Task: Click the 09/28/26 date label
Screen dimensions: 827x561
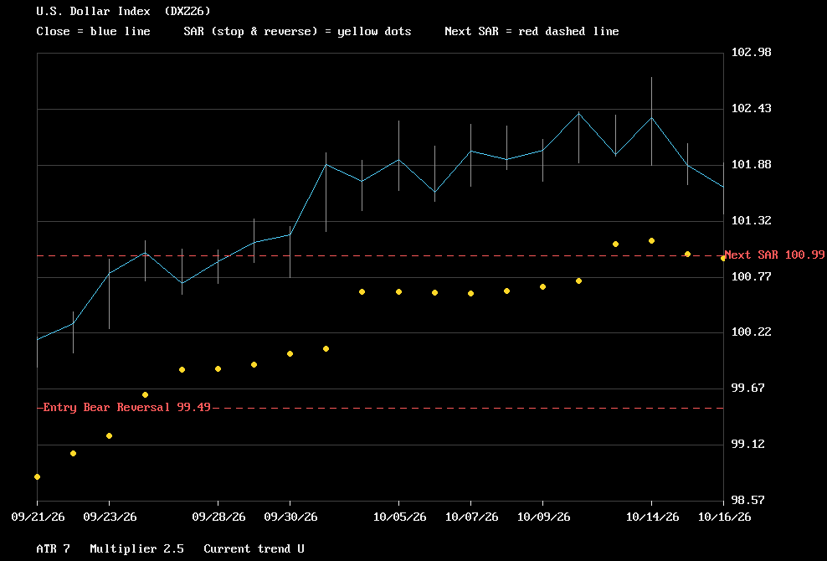Action: click(x=218, y=517)
